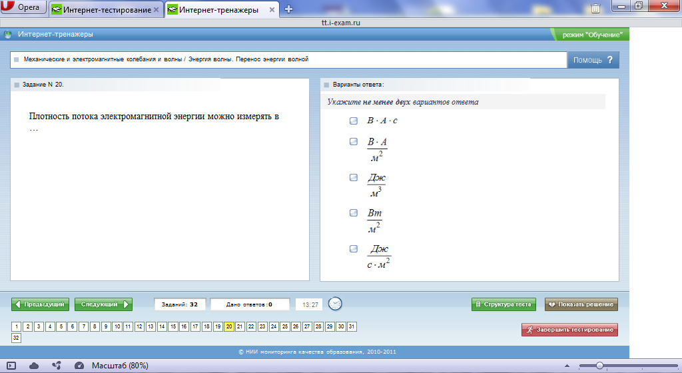
Task: Toggle the Opera panel icon in status bar
Action: [x=11, y=366]
